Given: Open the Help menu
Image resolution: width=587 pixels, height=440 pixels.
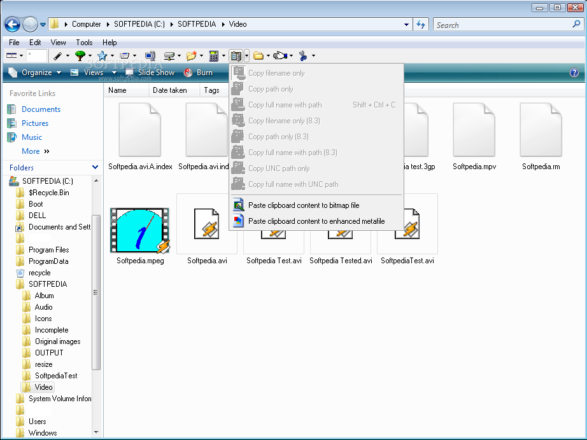Looking at the screenshot, I should (x=110, y=43).
